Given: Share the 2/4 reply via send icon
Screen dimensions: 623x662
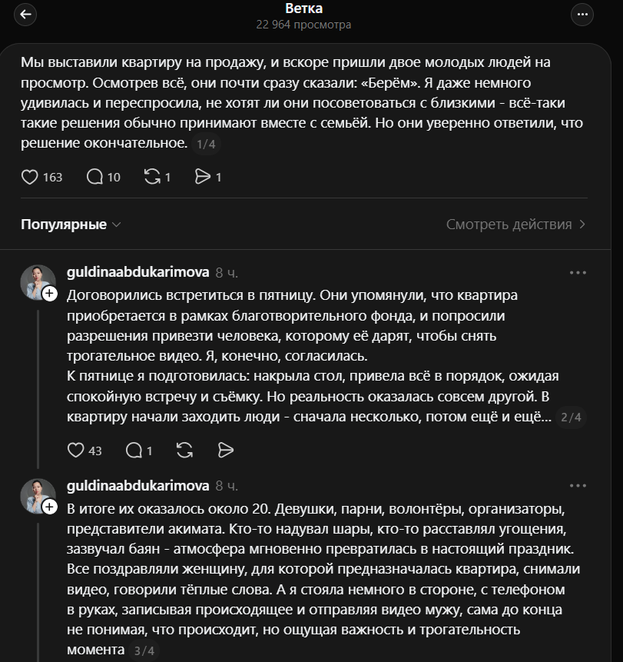Looking at the screenshot, I should tap(226, 450).
